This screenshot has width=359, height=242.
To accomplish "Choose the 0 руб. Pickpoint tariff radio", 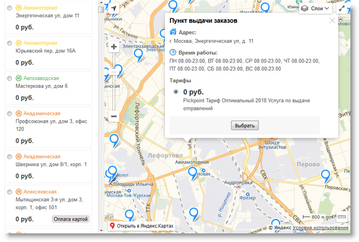I will (176, 92).
